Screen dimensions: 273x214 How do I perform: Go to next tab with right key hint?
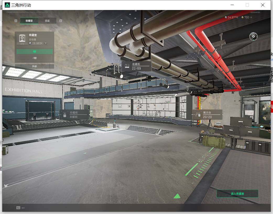coord(61,21)
